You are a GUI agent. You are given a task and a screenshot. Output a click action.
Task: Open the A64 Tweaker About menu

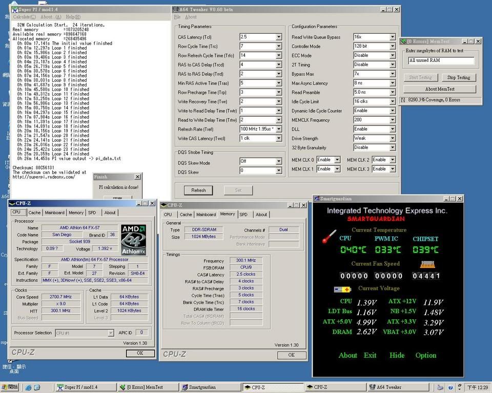[x=191, y=17]
